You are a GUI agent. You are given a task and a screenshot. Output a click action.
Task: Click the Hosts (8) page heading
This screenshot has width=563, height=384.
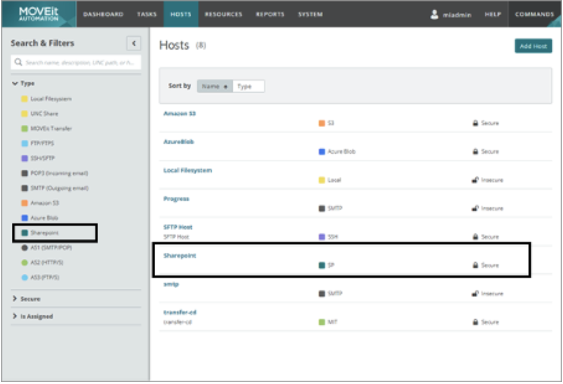point(182,45)
